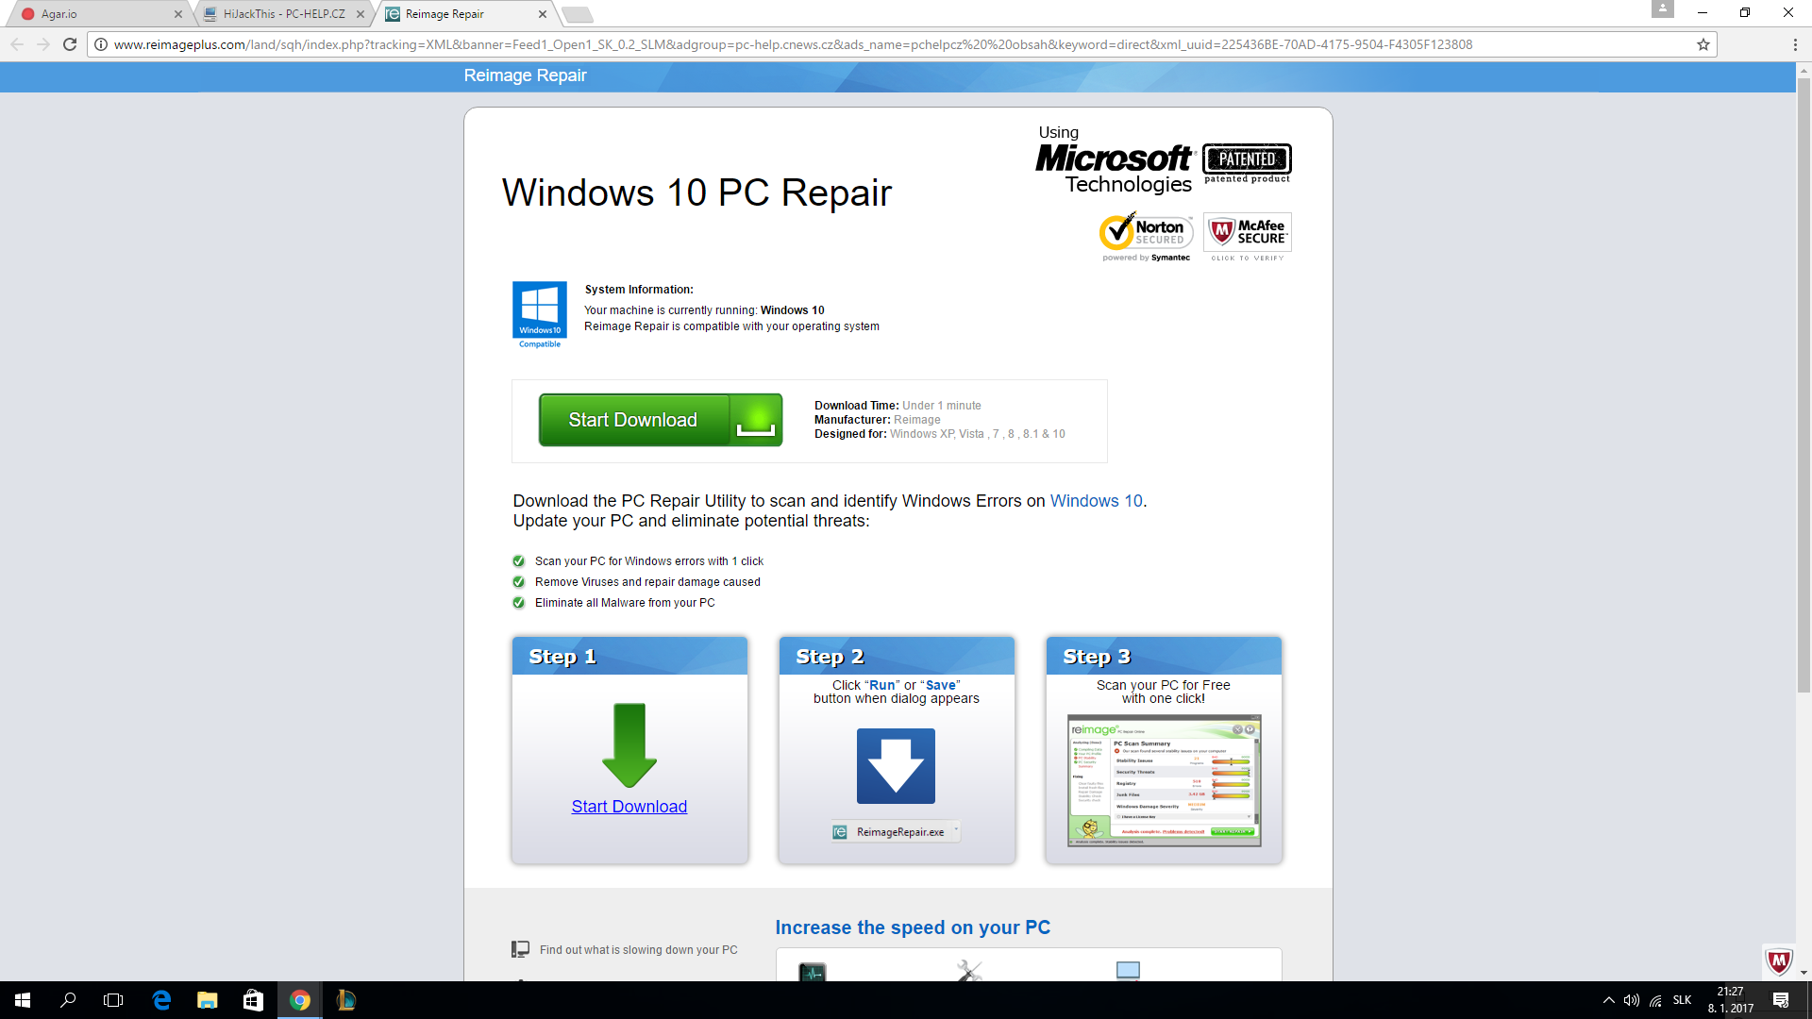Click the Reimage scan summary screenshot thumbnail

[1164, 780]
